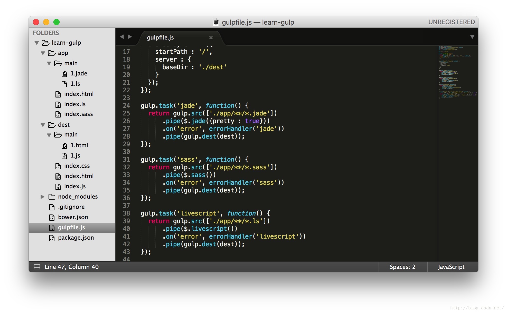Close the gulpfile.js tab

[x=211, y=38]
